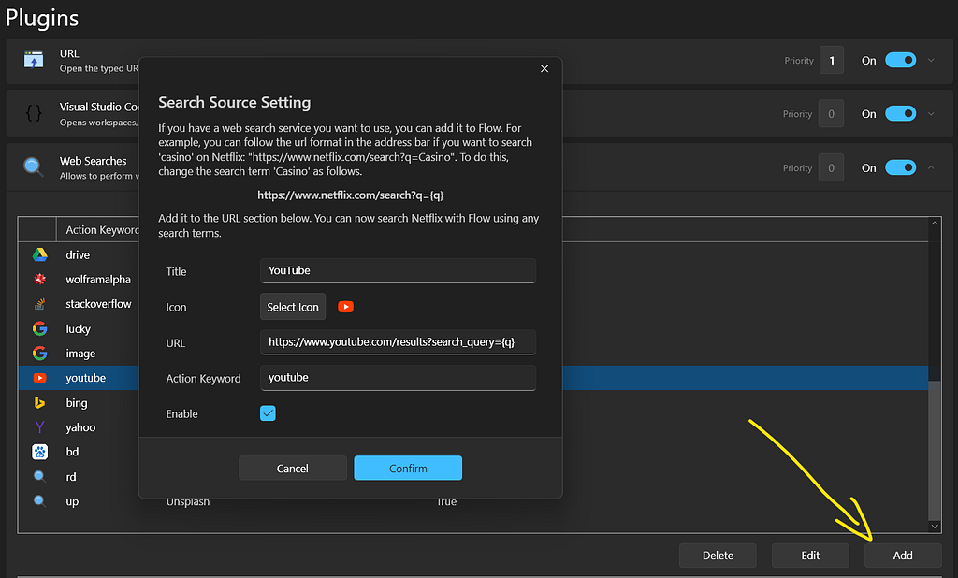Click the YouTube icon preview next to Select Icon
958x578 pixels.
tap(346, 307)
